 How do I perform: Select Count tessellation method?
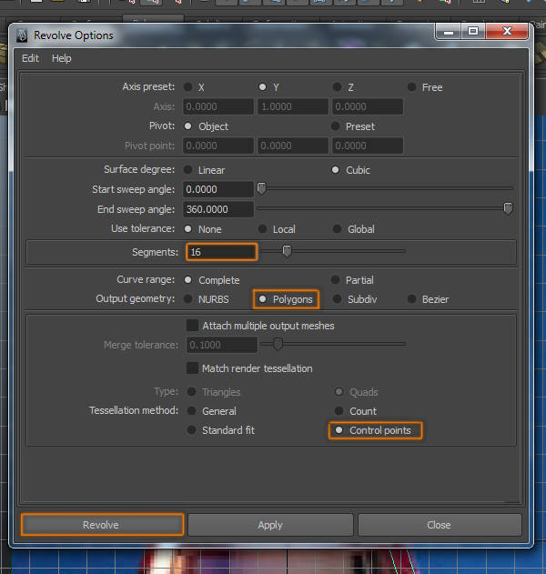coord(339,411)
